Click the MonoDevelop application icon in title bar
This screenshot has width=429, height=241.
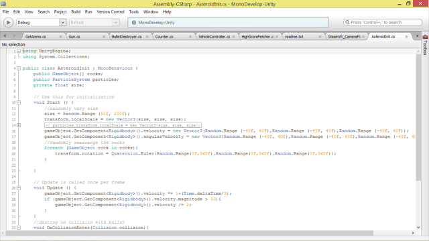[x=3, y=4]
